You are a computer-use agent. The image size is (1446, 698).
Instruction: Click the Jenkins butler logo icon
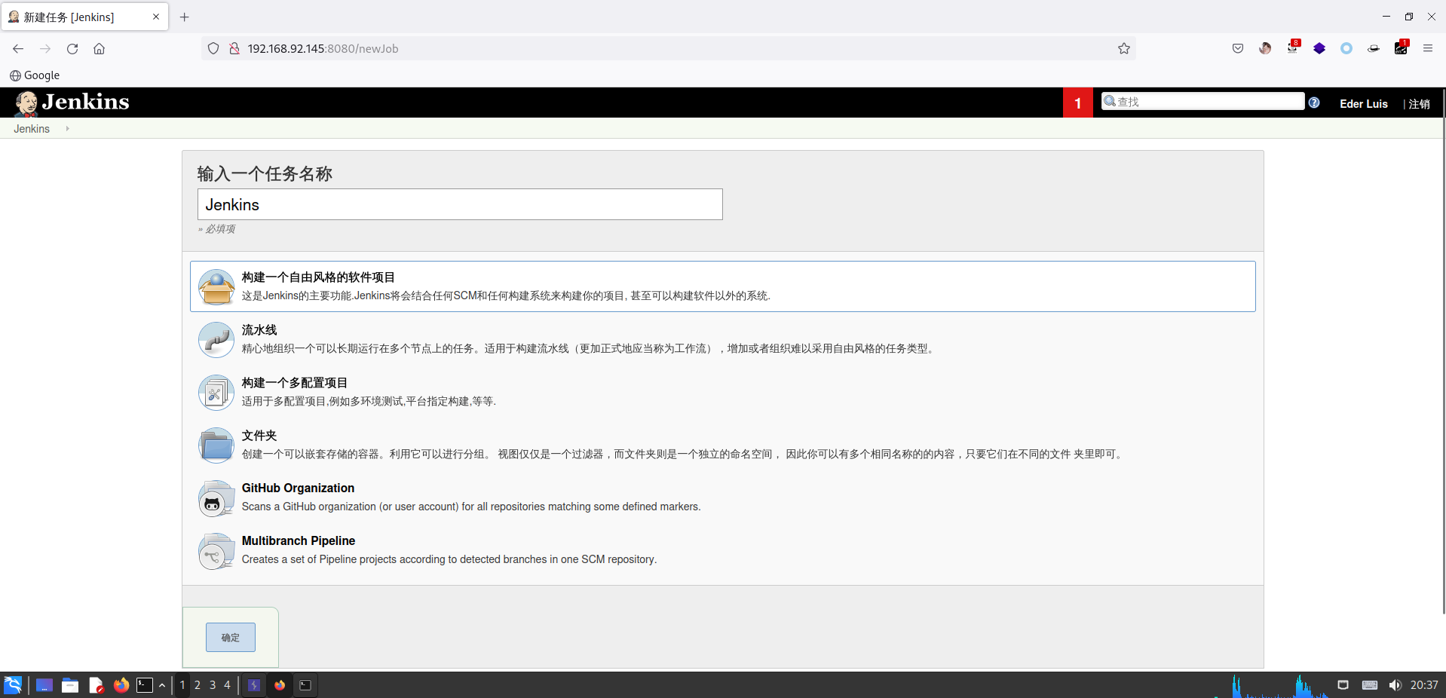26,103
